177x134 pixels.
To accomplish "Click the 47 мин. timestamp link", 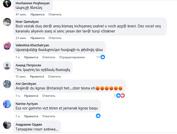I will (21, 14).
